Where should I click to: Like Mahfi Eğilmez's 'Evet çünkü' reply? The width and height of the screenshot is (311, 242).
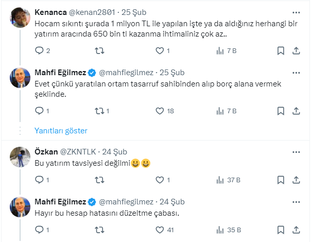160,110
